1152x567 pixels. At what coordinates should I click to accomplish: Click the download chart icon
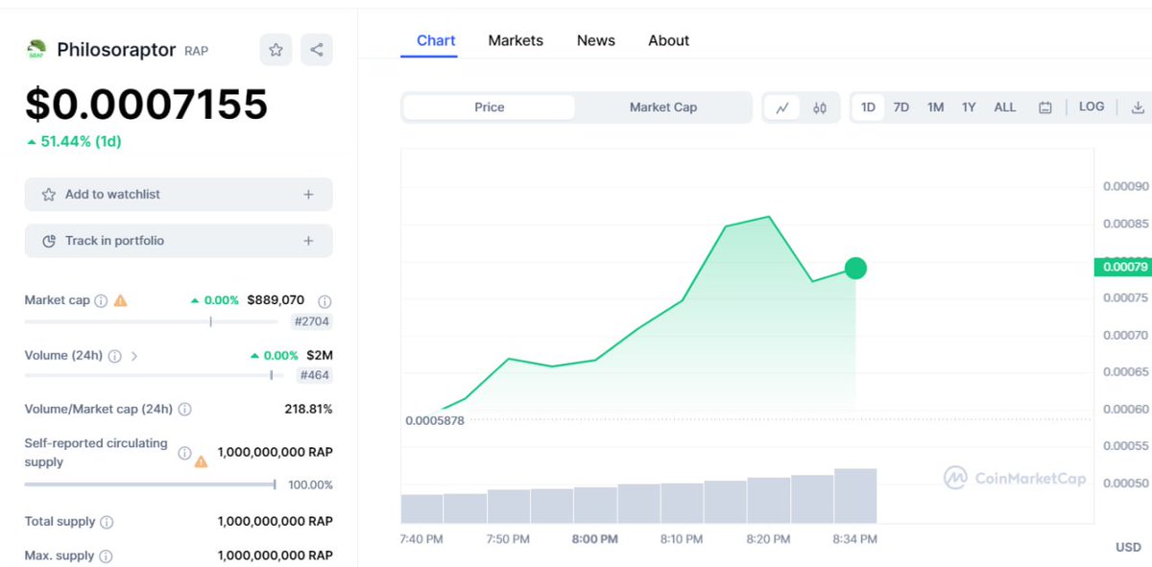pos(1138,107)
